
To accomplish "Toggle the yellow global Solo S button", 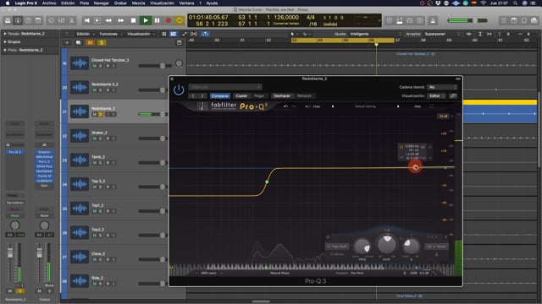I will click(102, 43).
